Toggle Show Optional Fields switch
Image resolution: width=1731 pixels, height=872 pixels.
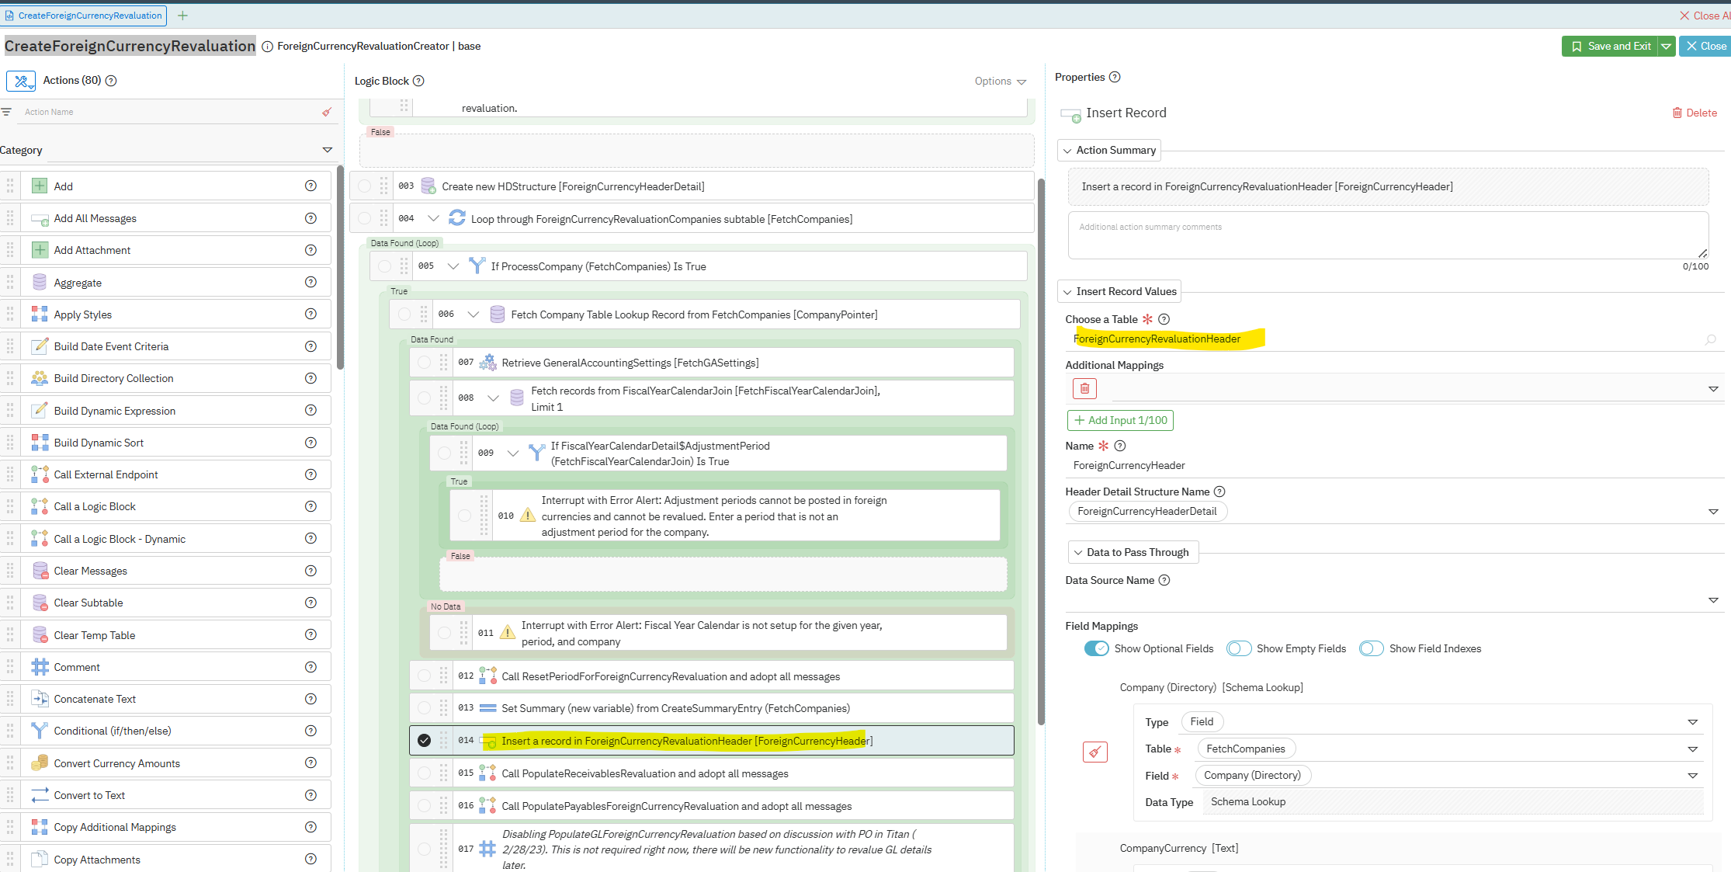coord(1096,648)
